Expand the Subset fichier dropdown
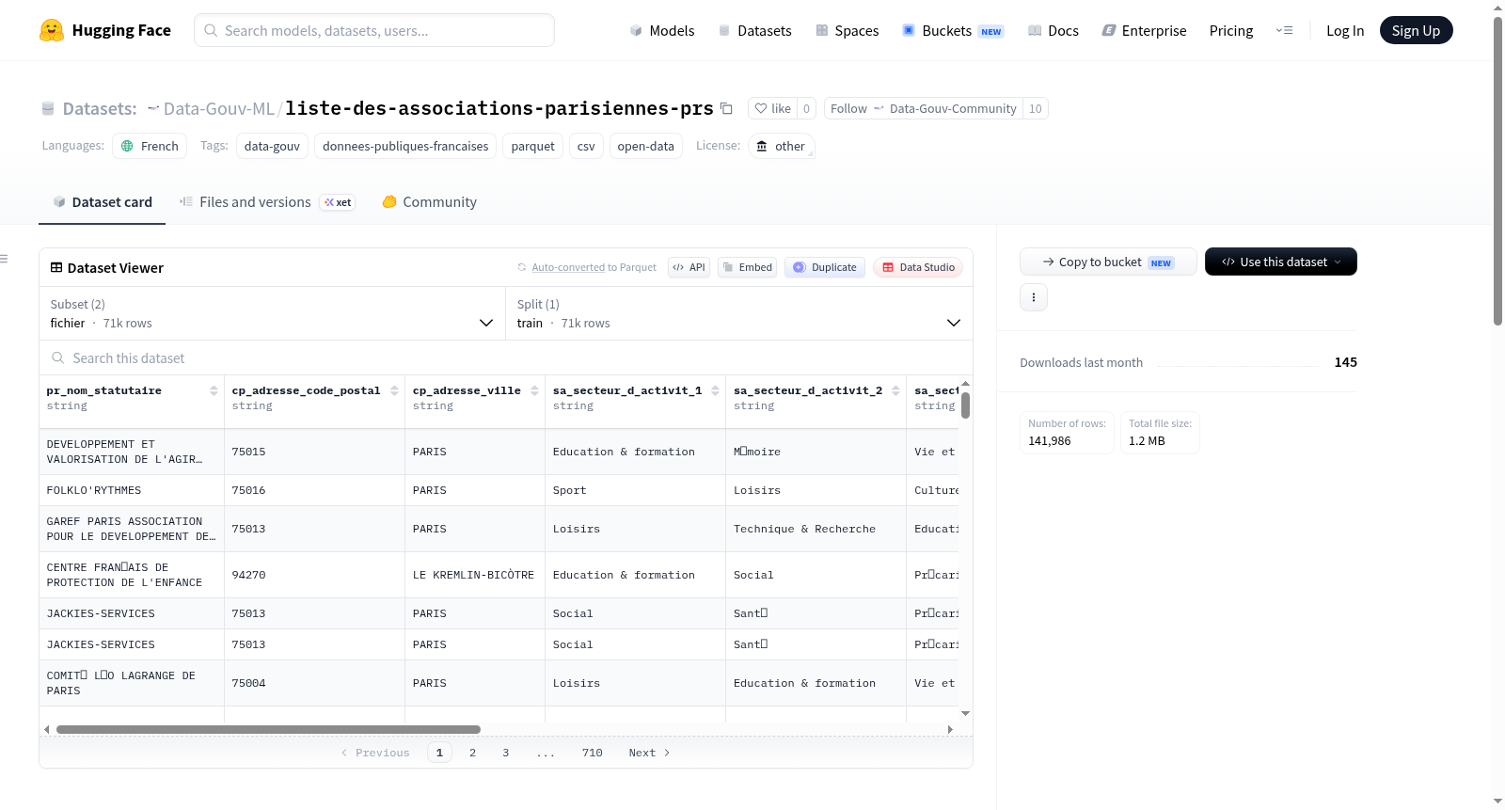The width and height of the screenshot is (1505, 810). [x=272, y=313]
